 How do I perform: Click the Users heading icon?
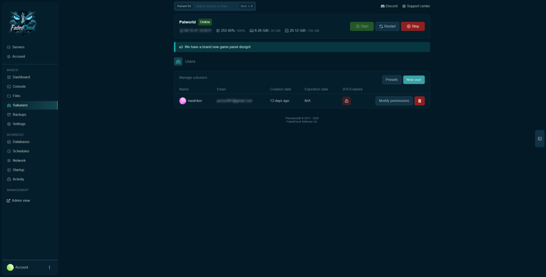click(x=178, y=61)
